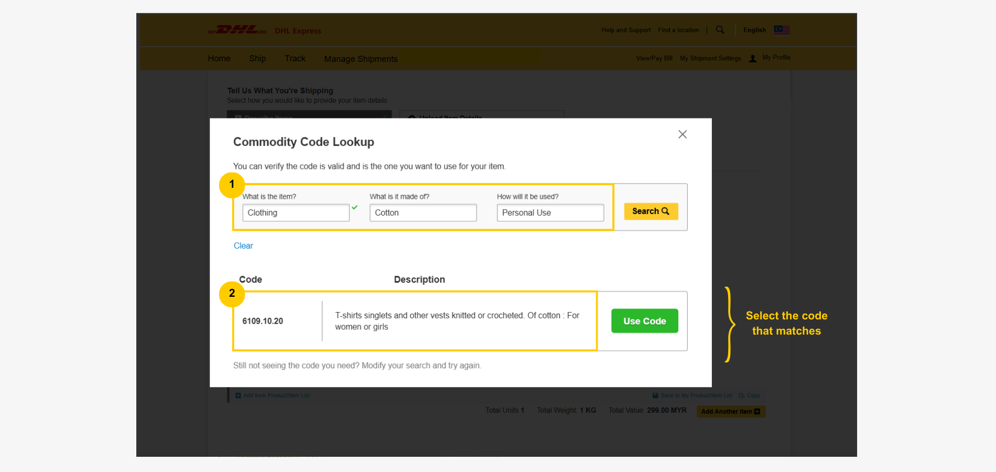Click the Total Value 299.00 MYR text

647,410
